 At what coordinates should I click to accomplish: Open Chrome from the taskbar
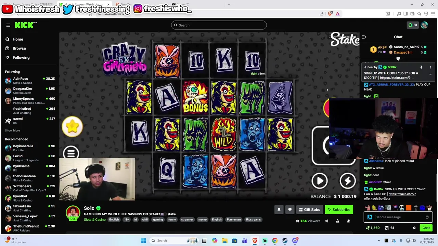click(x=275, y=241)
